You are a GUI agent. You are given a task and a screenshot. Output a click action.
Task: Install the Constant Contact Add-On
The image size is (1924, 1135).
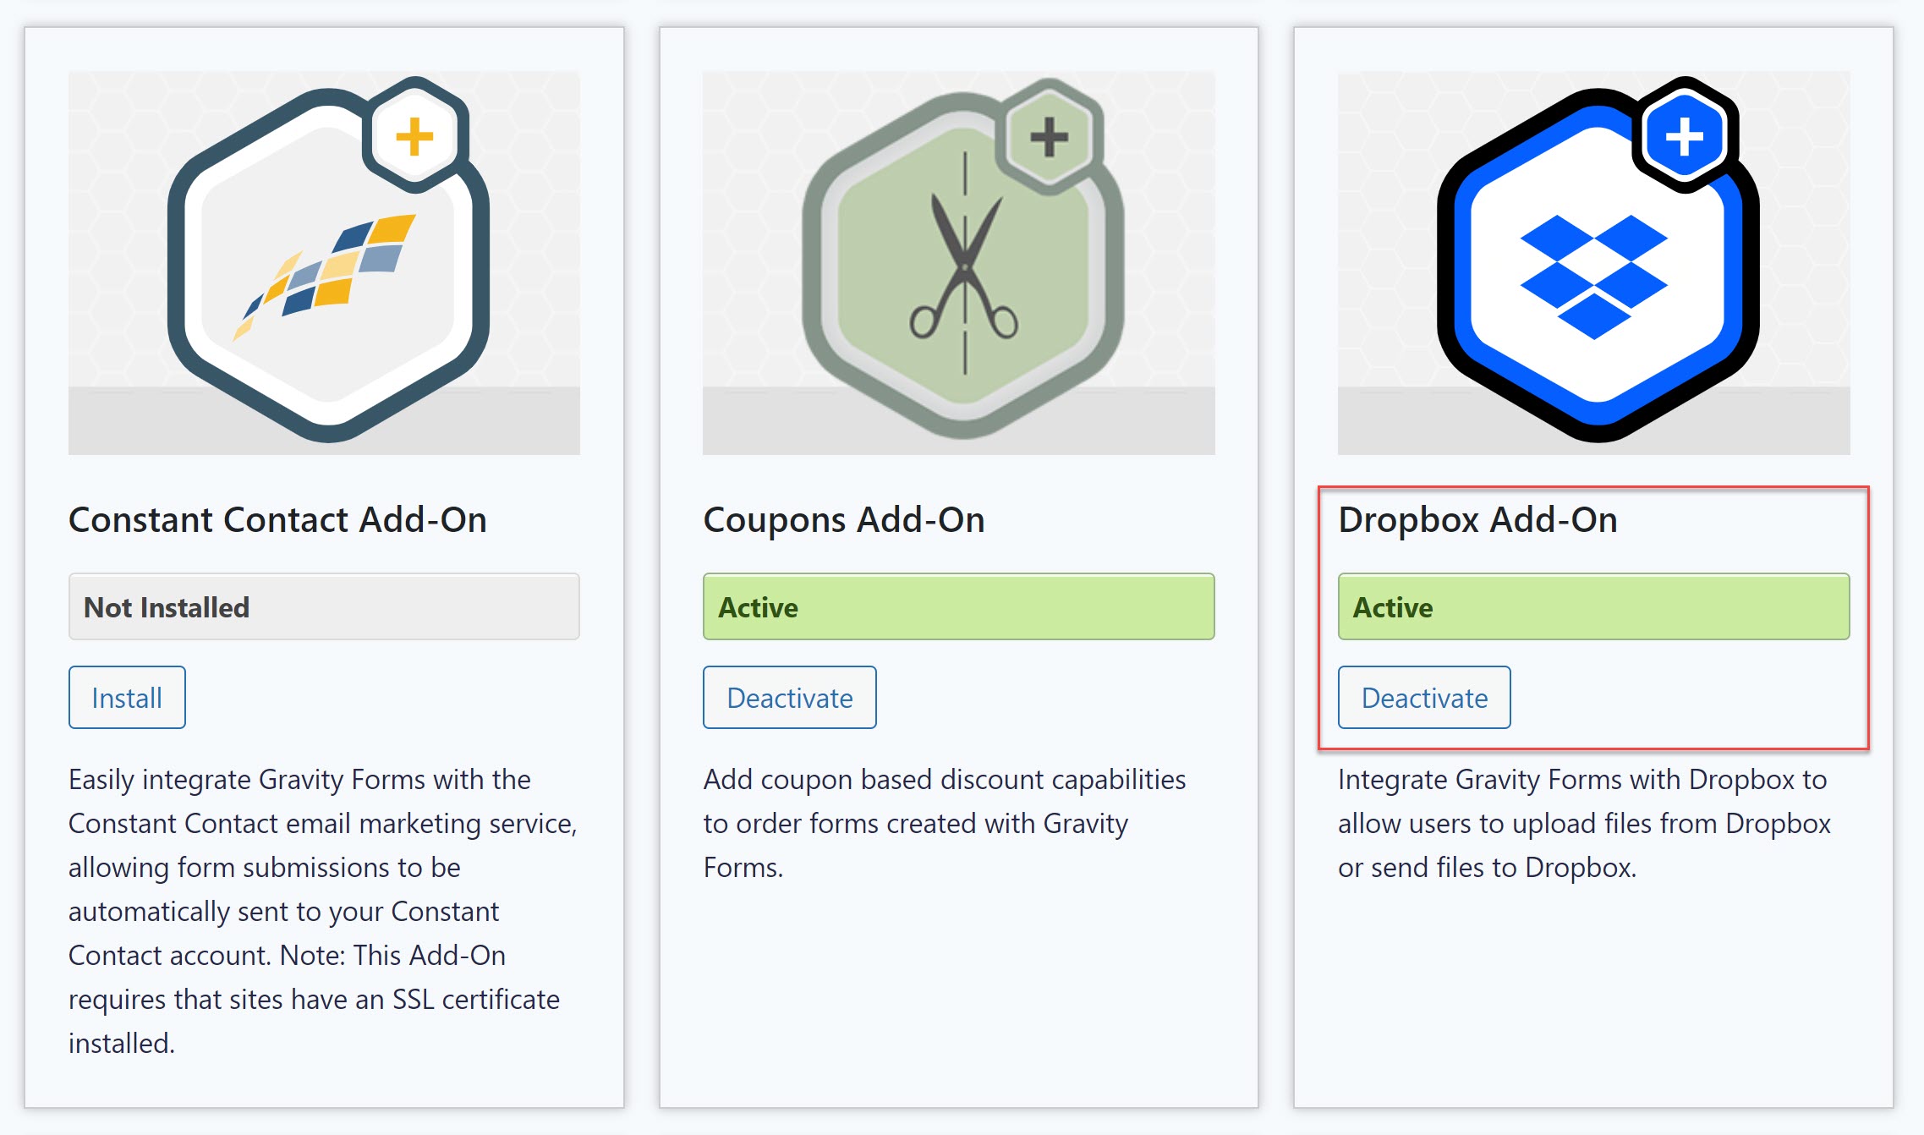127,698
